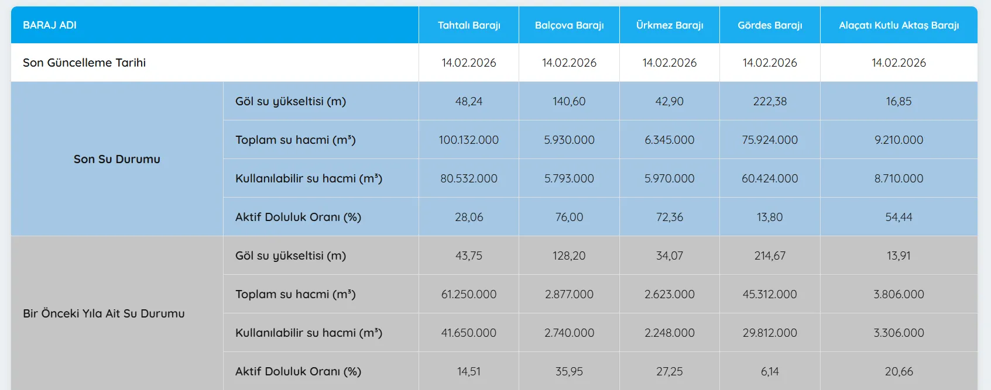Select the Alaçatı Kutlu Aktaş Barajı header

899,25
